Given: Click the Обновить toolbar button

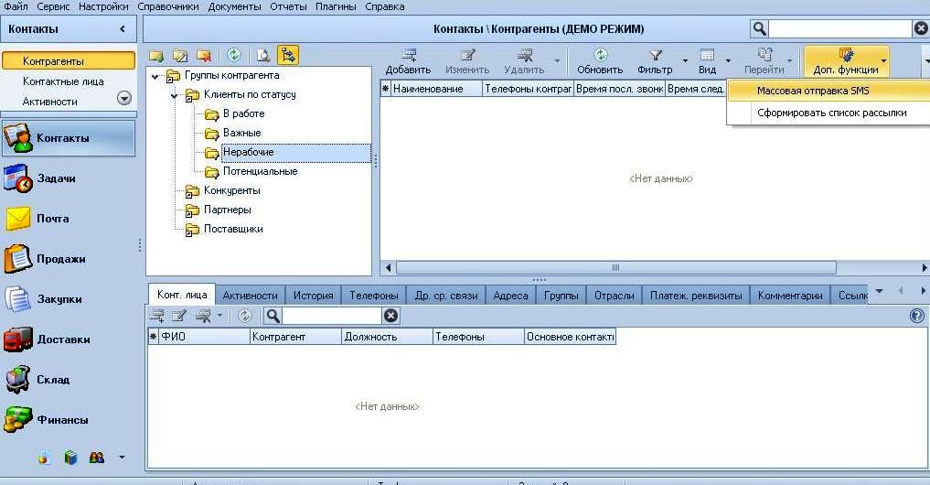Looking at the screenshot, I should 600,61.
